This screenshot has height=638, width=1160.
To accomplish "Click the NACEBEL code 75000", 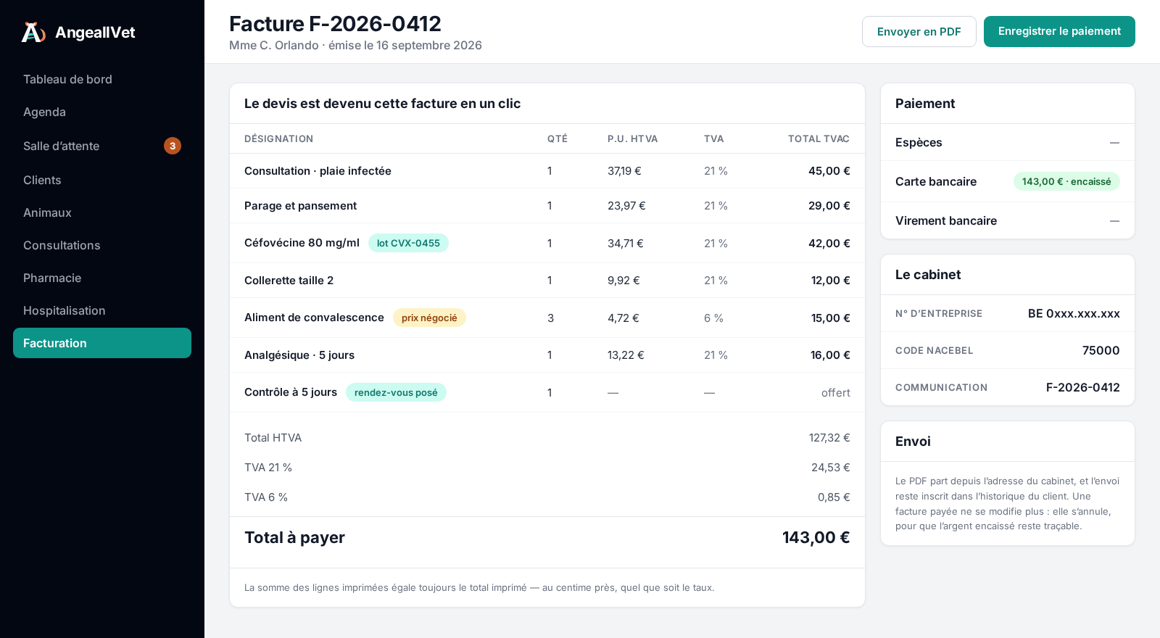I will click(1101, 351).
